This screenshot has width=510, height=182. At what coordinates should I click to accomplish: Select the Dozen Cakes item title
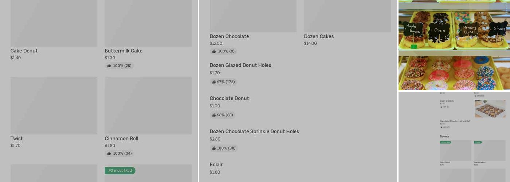click(x=319, y=36)
